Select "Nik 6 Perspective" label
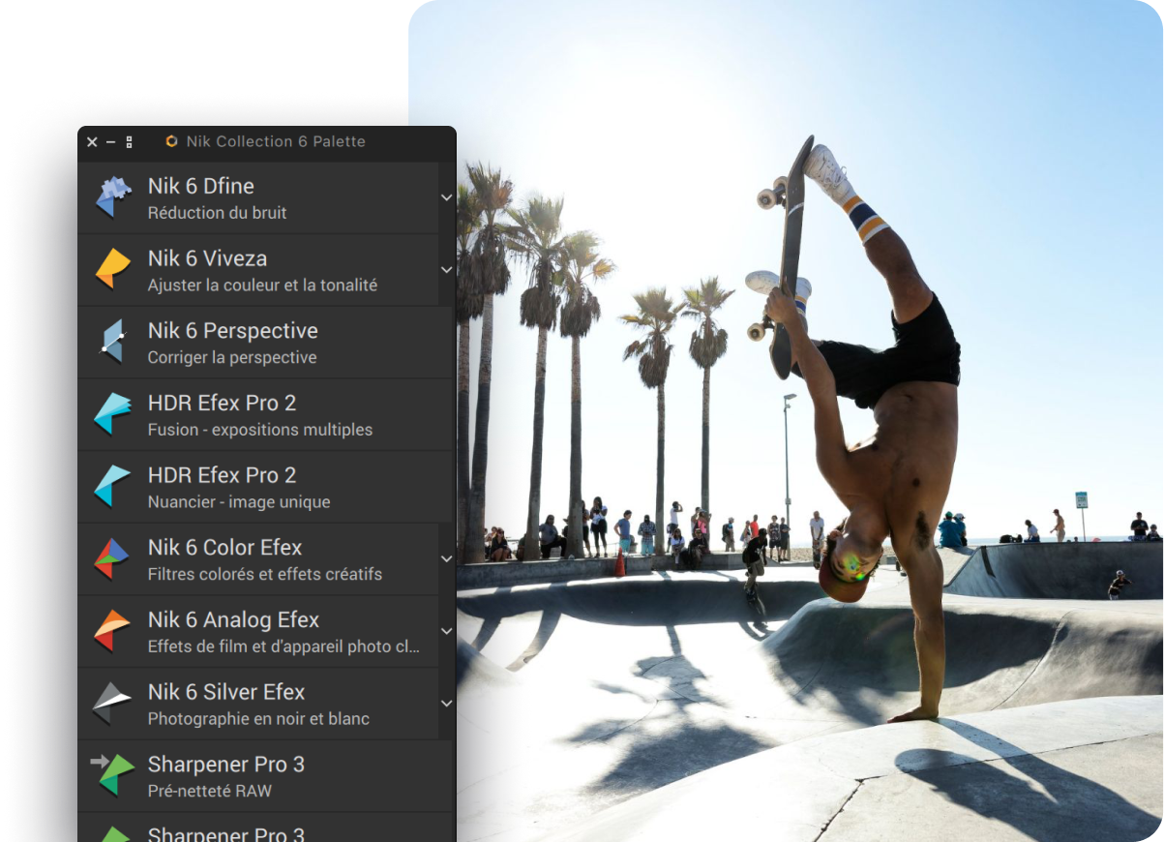The width and height of the screenshot is (1164, 842). click(233, 331)
